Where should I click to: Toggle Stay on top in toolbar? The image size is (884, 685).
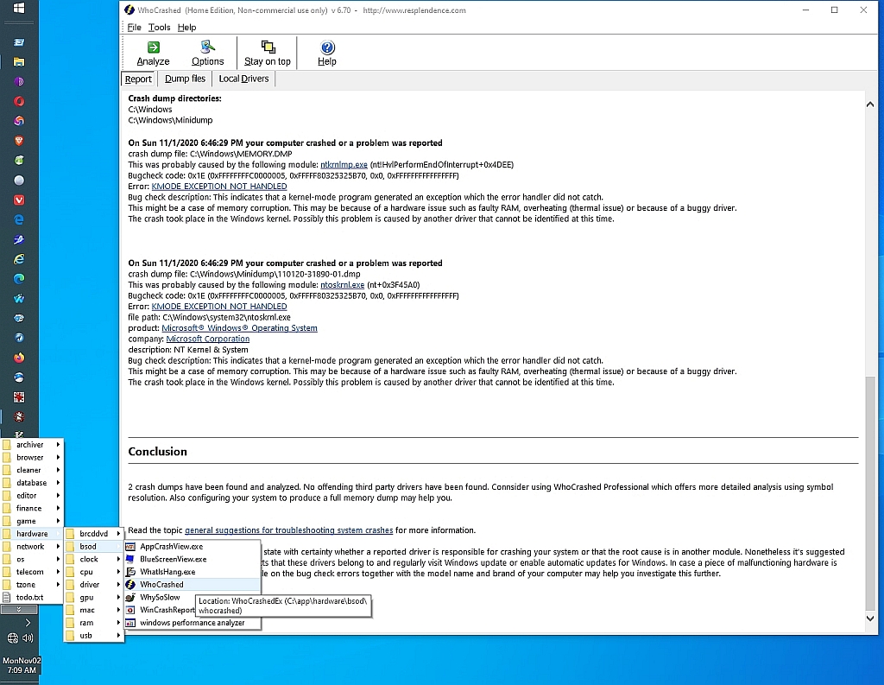268,54
